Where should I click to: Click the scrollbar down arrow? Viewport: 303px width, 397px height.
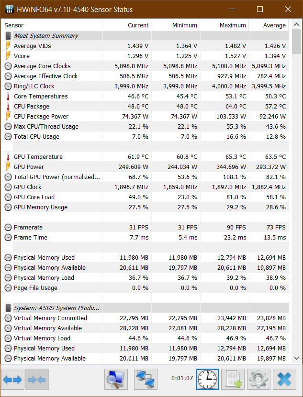(296, 358)
